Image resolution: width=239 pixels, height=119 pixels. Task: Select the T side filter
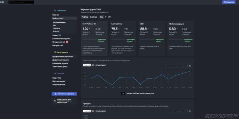point(106,17)
